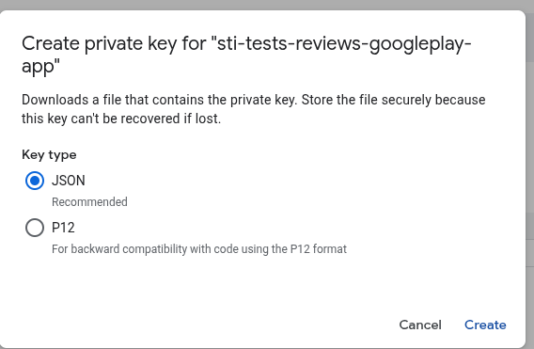The height and width of the screenshot is (349, 534).
Task: Click the empty circle beside P12
Action: [x=35, y=228]
